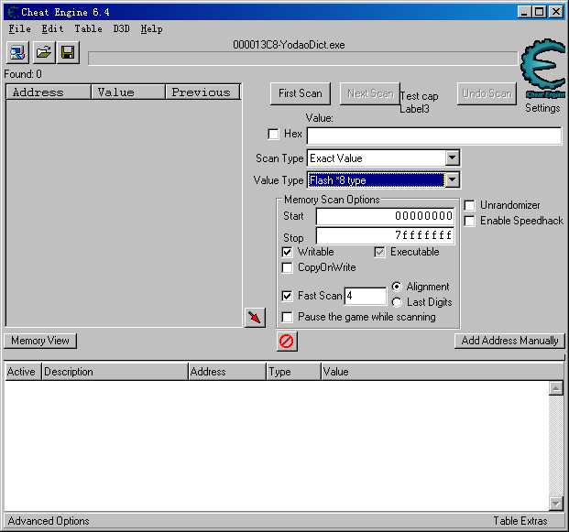Click the Add Address Manually button
This screenshot has height=532, width=569.
tap(509, 341)
